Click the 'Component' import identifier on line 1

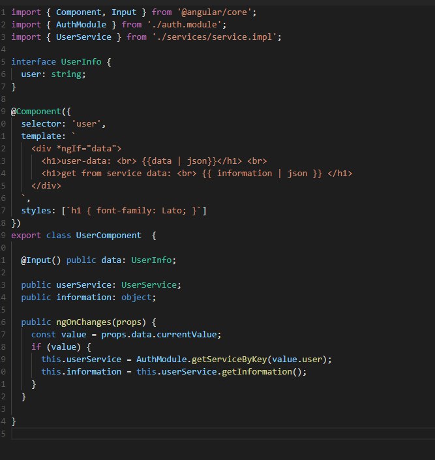[x=79, y=12]
